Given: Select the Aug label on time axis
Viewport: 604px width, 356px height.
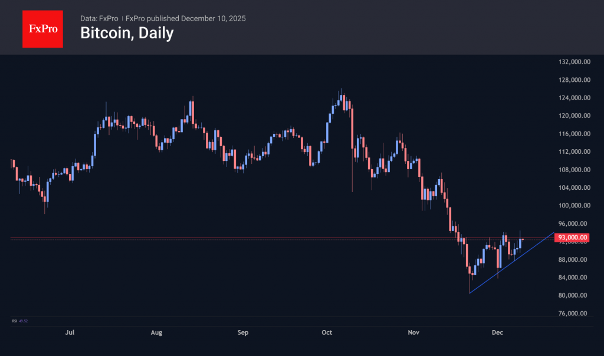Looking at the screenshot, I should click(156, 333).
